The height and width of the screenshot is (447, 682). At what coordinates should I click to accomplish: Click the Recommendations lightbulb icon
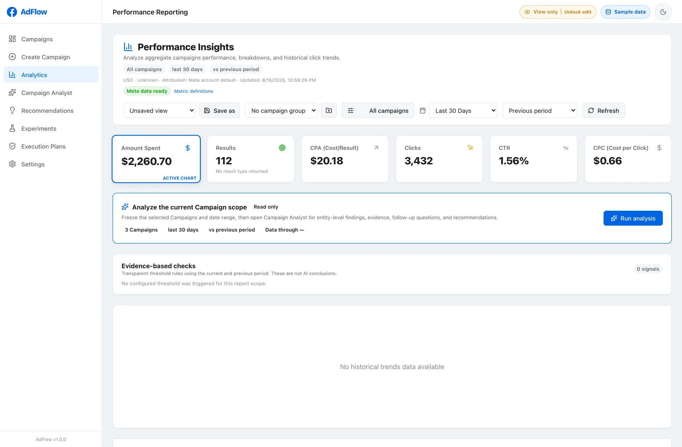tap(12, 110)
